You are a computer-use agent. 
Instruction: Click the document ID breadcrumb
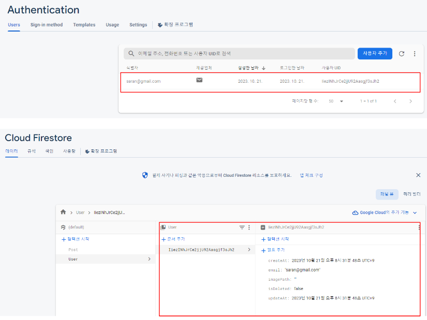coord(110,212)
